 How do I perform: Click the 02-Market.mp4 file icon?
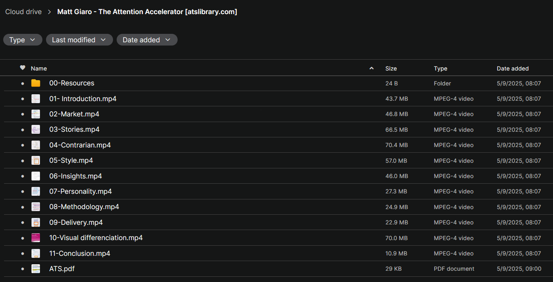[x=36, y=114]
